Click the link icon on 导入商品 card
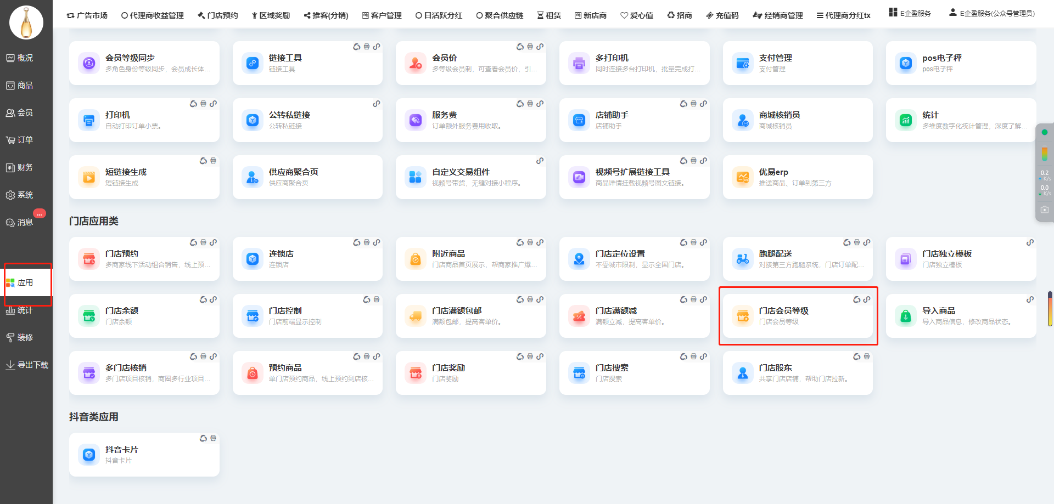This screenshot has height=504, width=1054. (1030, 299)
